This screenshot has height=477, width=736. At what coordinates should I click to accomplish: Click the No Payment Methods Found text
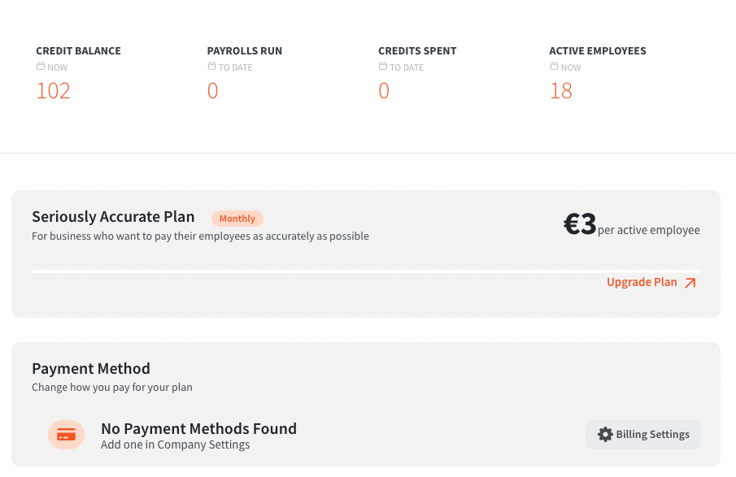pyautogui.click(x=198, y=428)
